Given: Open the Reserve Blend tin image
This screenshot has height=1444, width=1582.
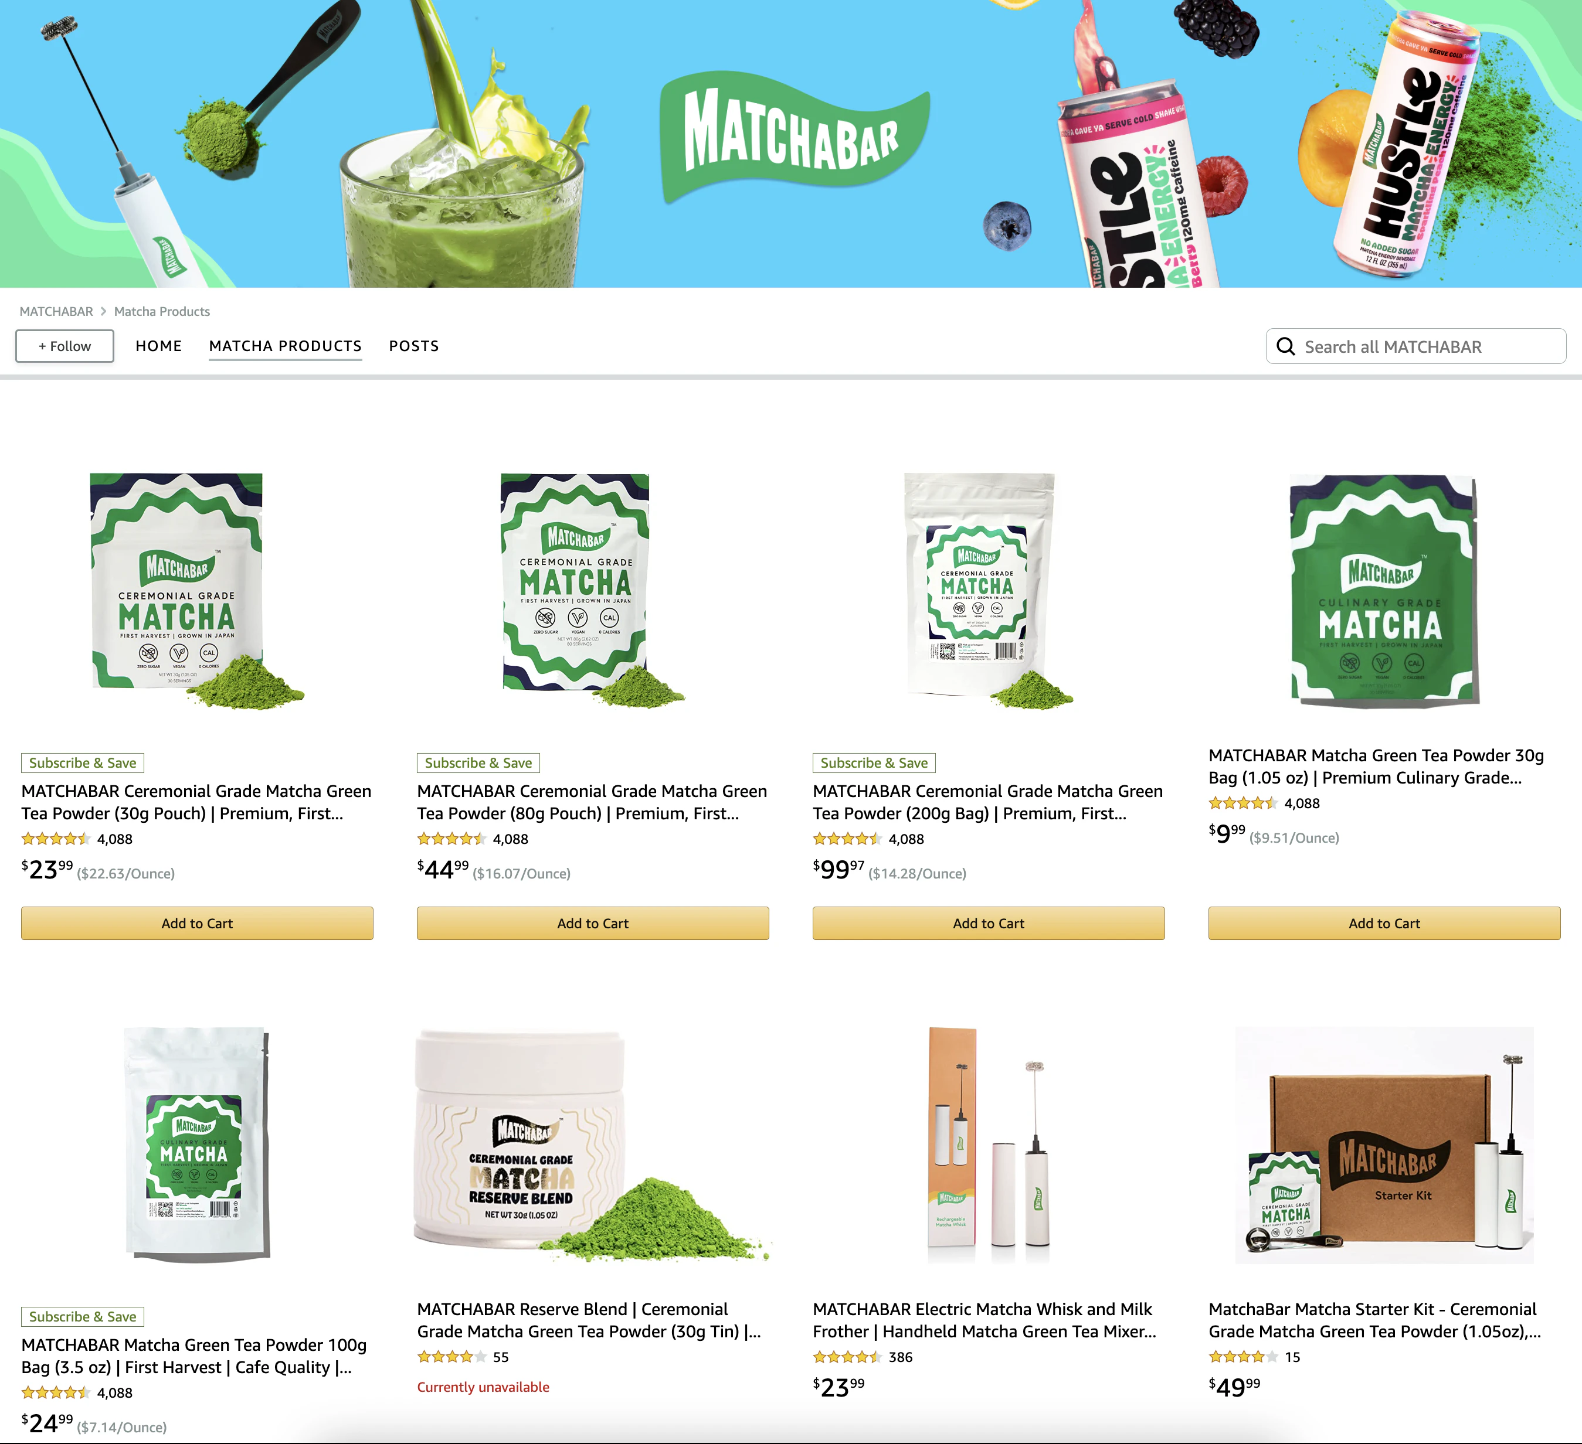Looking at the screenshot, I should point(592,1145).
